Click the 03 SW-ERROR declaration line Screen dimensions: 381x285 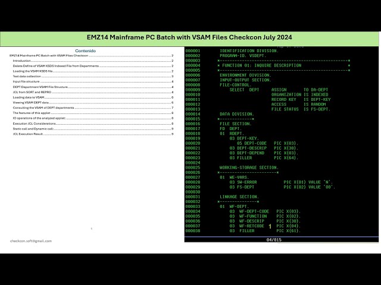tap(281, 182)
